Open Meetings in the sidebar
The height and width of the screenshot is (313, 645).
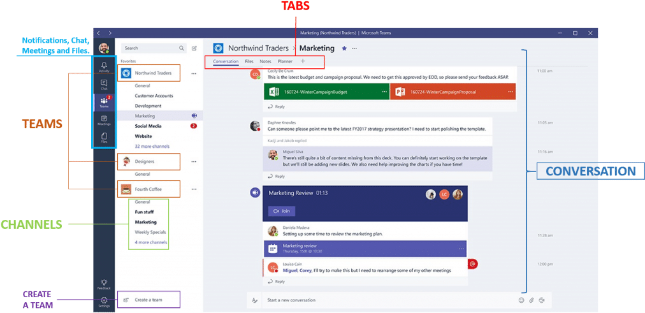coord(104,120)
